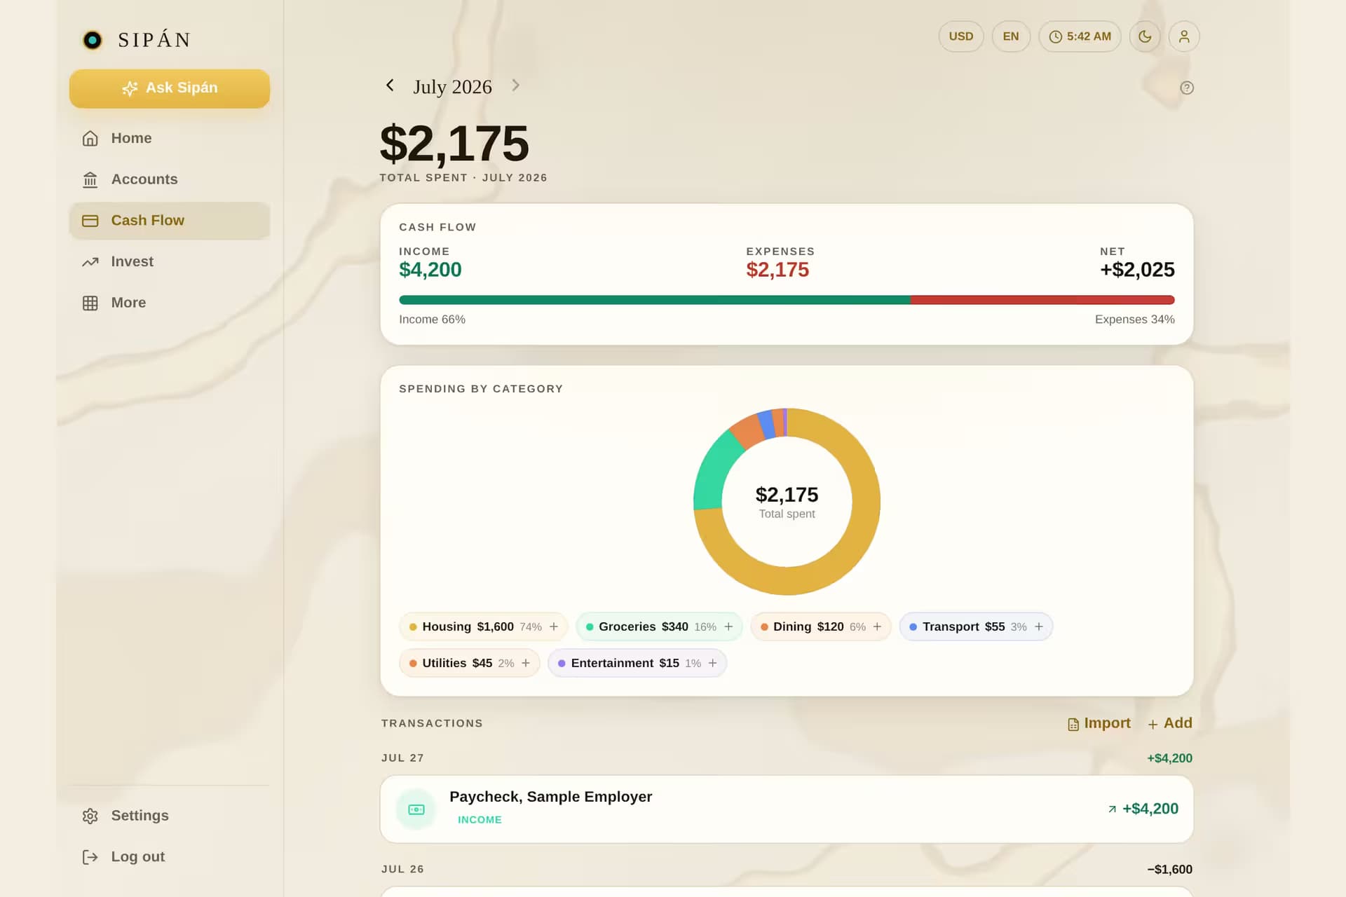Open the Paycheck, Sample Employer transaction
This screenshot has width=1346, height=897.
pyautogui.click(x=787, y=809)
